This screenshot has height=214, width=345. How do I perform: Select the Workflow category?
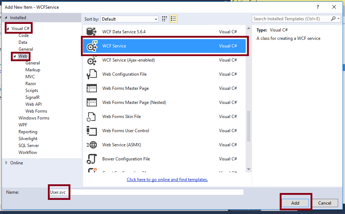(28, 152)
